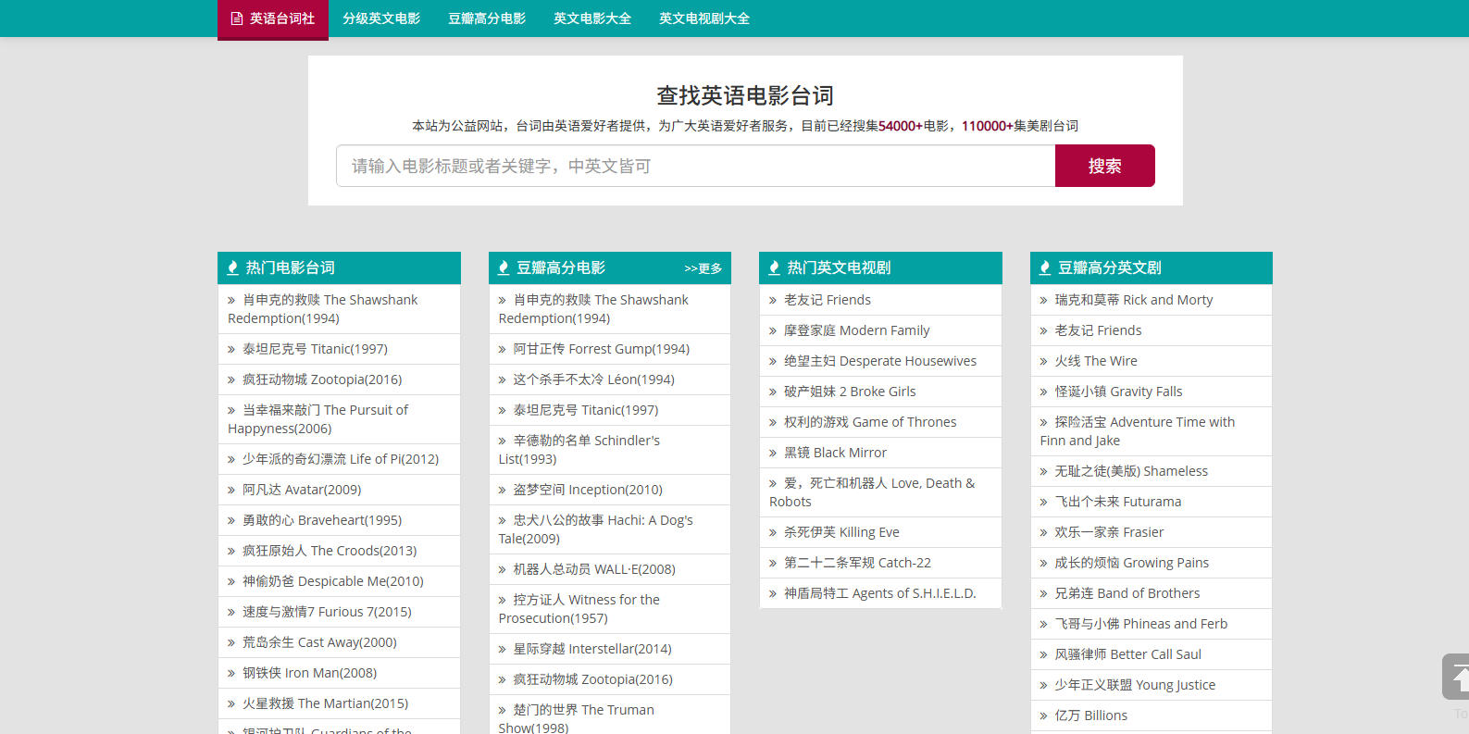
Task: Open 老友记 Friends in 热门英文电视剧 list
Action: 828,300
